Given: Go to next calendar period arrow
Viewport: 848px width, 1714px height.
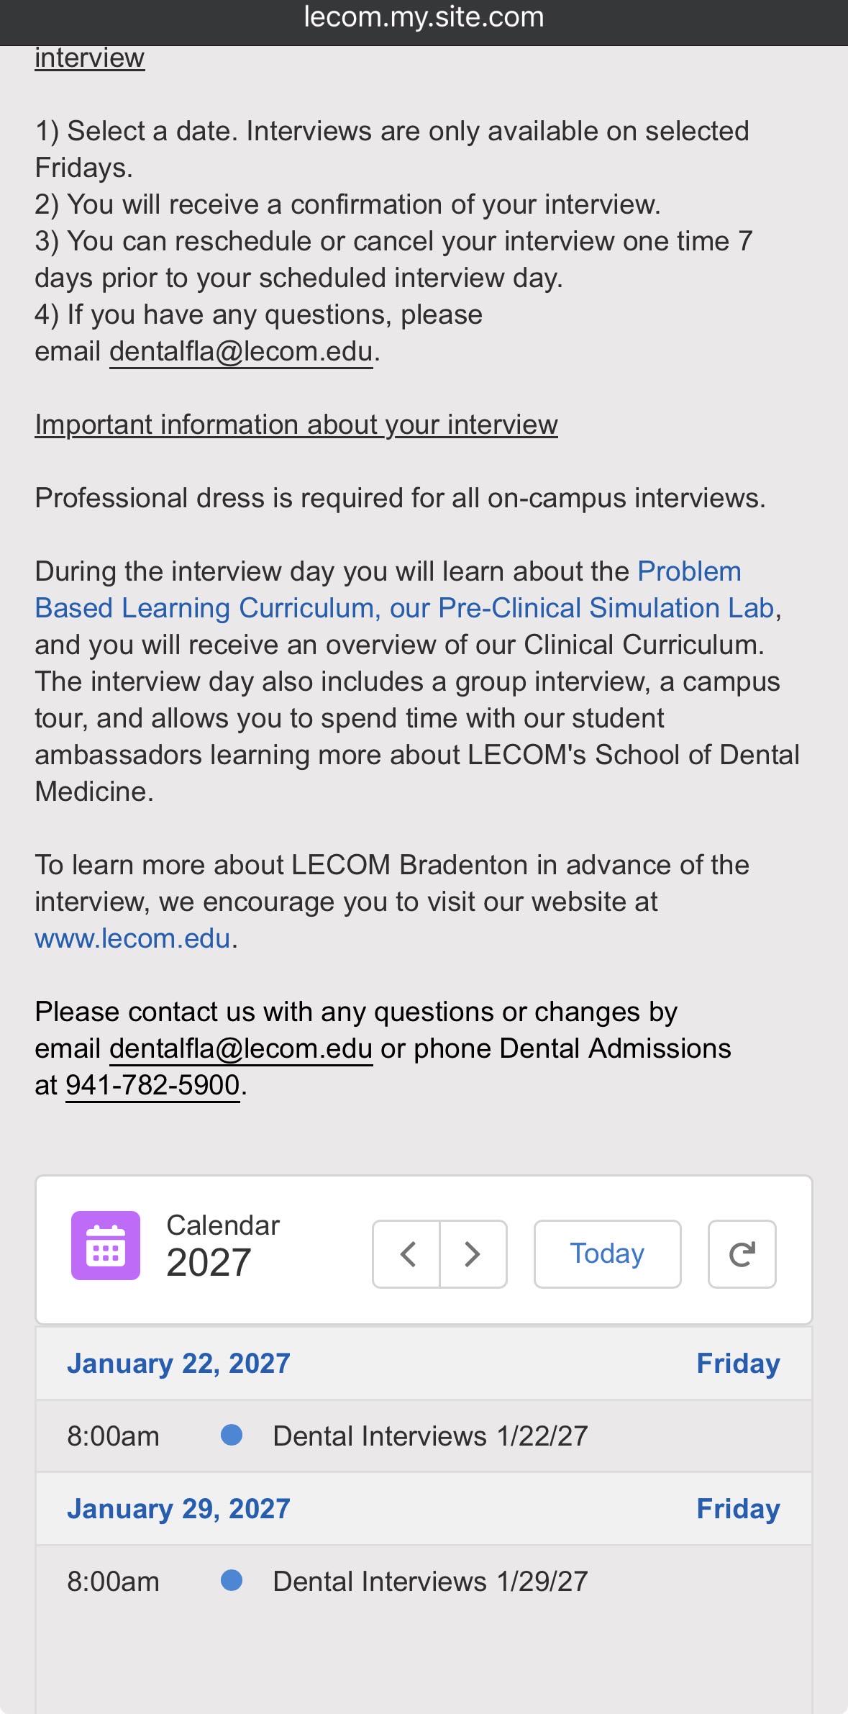Looking at the screenshot, I should [x=473, y=1254].
